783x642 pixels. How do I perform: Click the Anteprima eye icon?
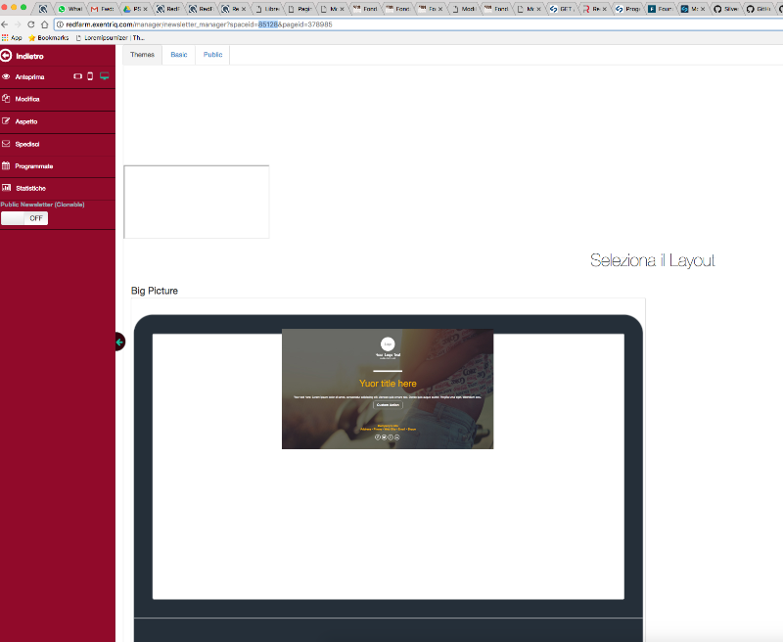point(6,76)
